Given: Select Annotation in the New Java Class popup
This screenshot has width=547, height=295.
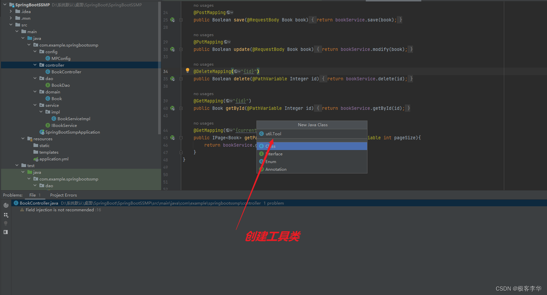Looking at the screenshot, I should coord(312,169).
